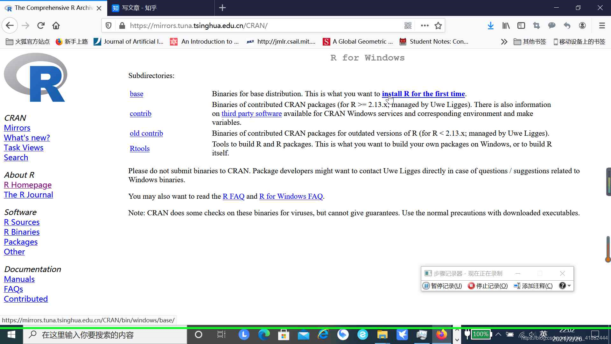Expand the steps recorder help dropdown arrow
The width and height of the screenshot is (611, 344).
click(569, 286)
